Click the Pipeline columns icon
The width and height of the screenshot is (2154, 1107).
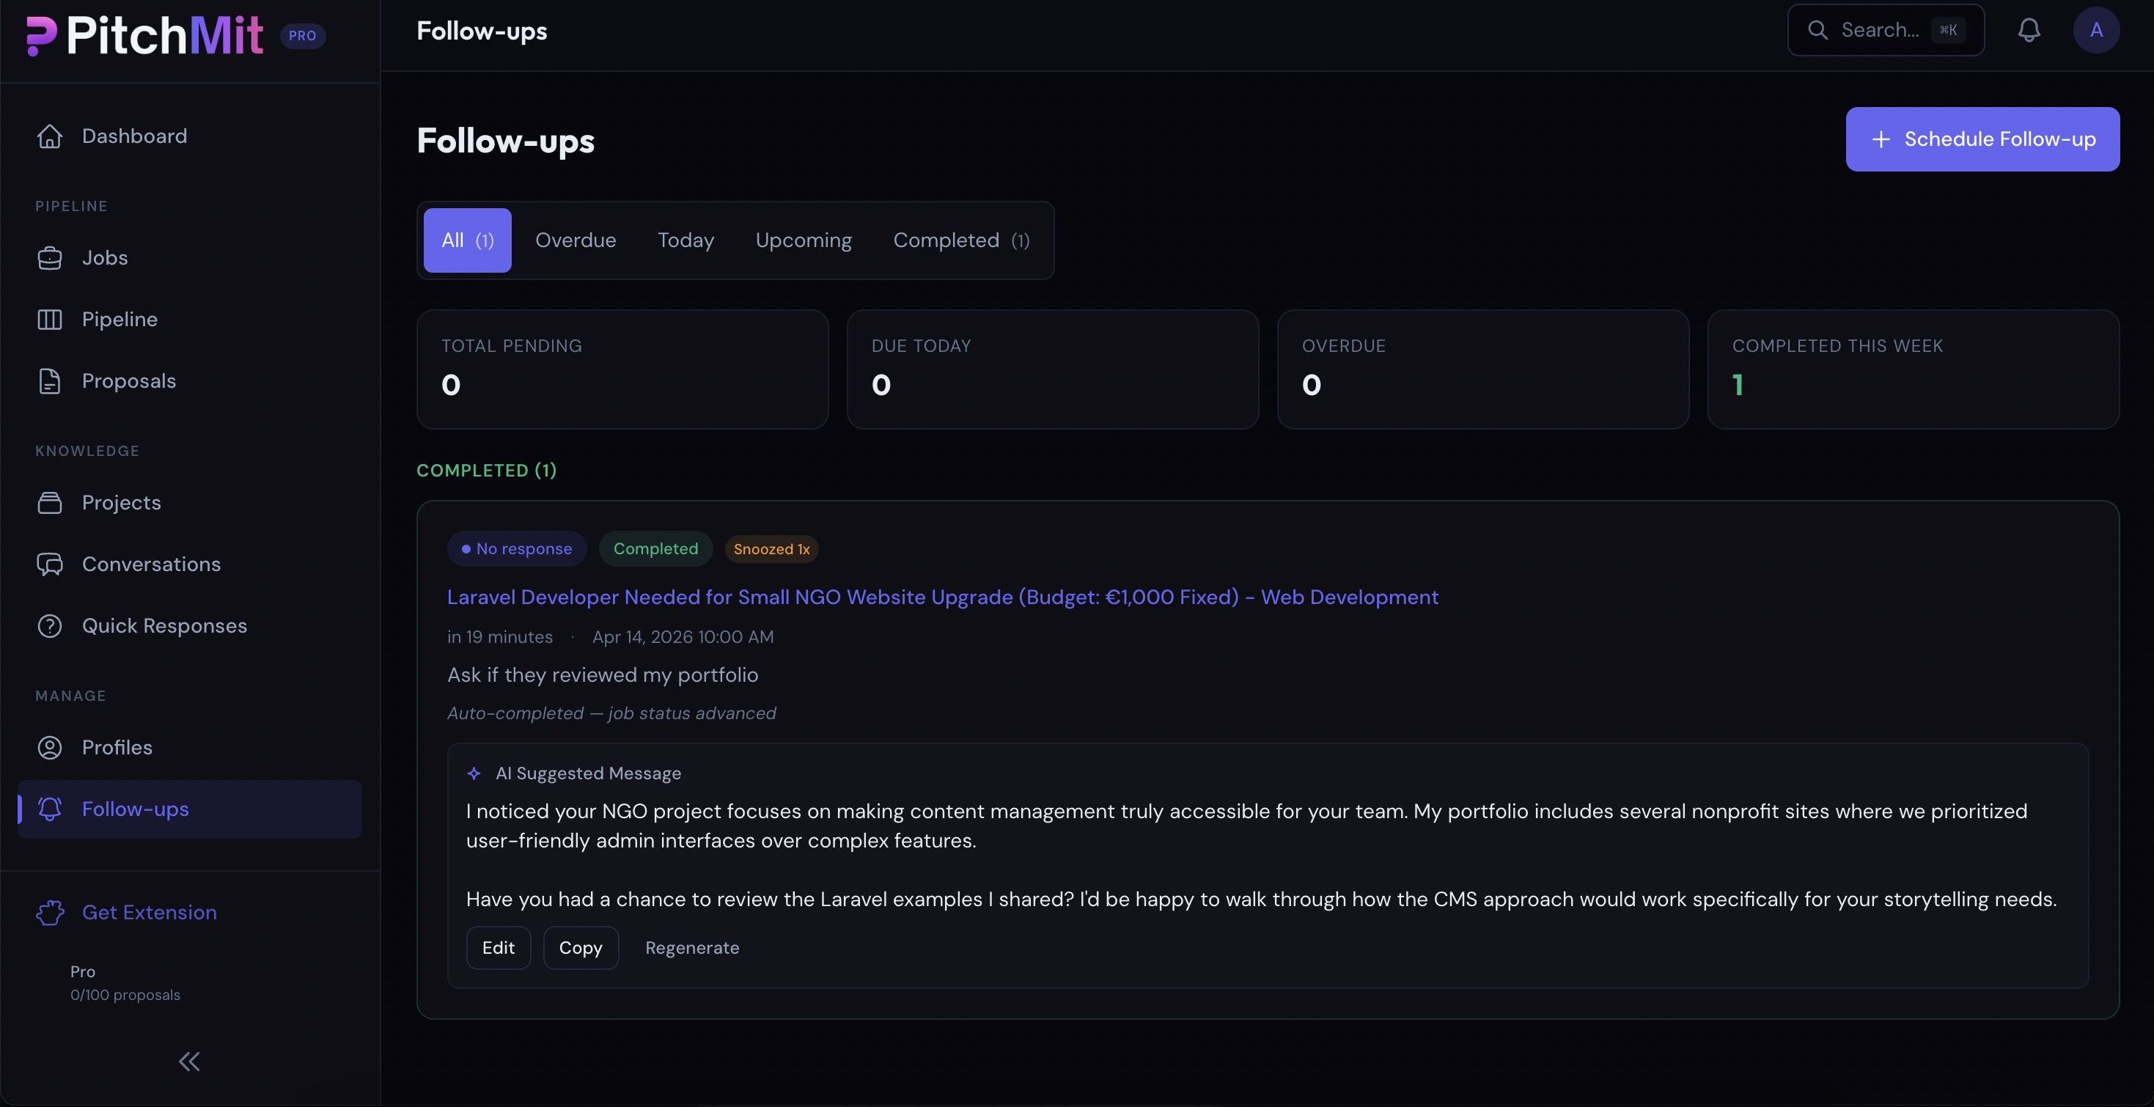(x=50, y=320)
